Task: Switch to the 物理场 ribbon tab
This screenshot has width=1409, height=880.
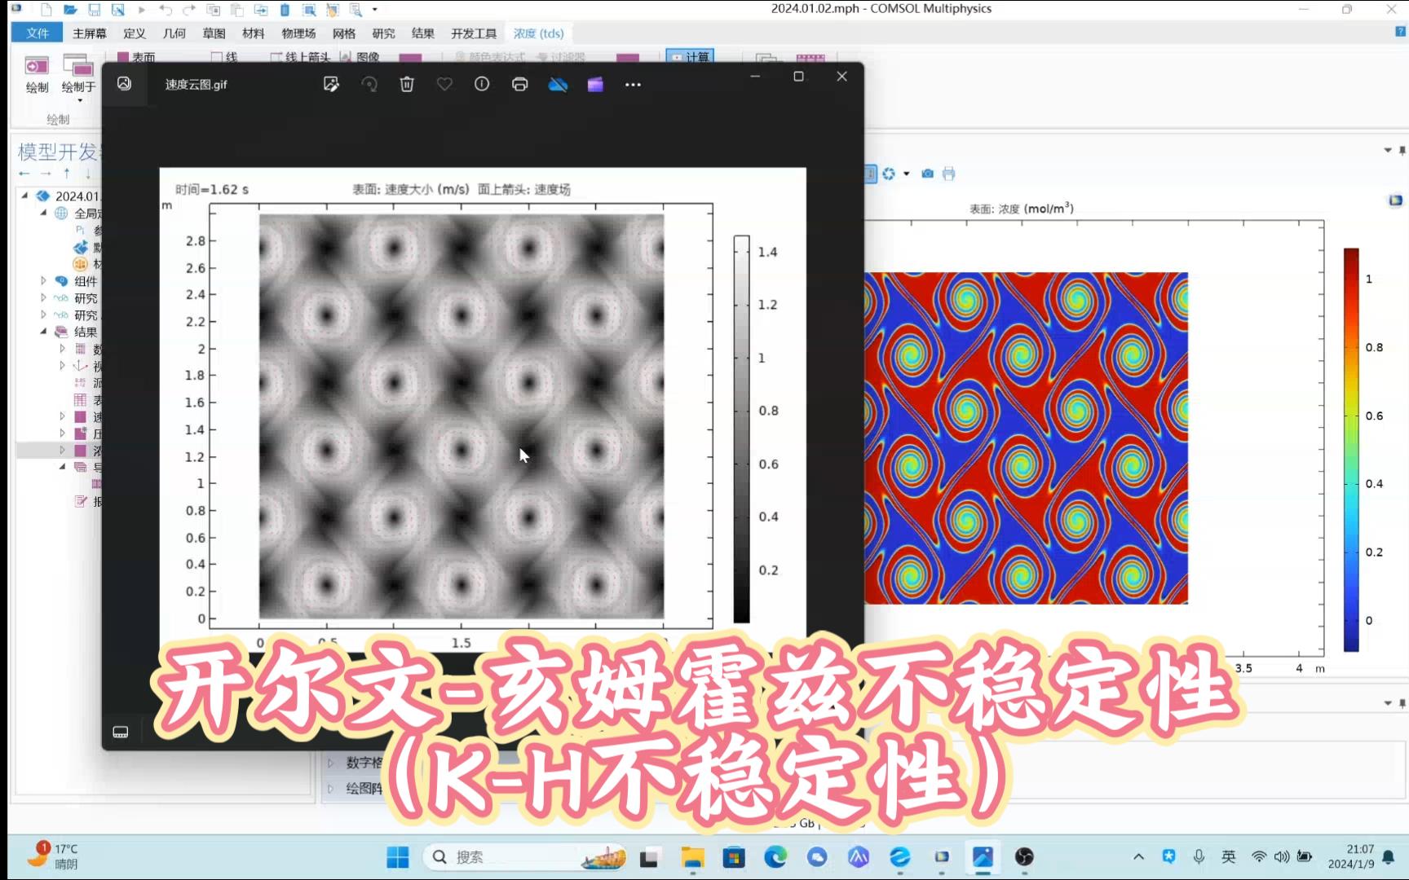Action: [x=298, y=33]
